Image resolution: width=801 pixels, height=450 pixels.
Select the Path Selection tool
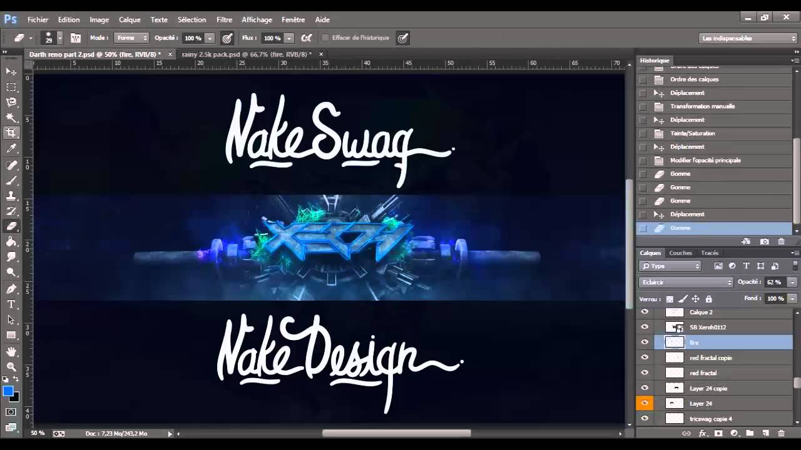coord(11,320)
